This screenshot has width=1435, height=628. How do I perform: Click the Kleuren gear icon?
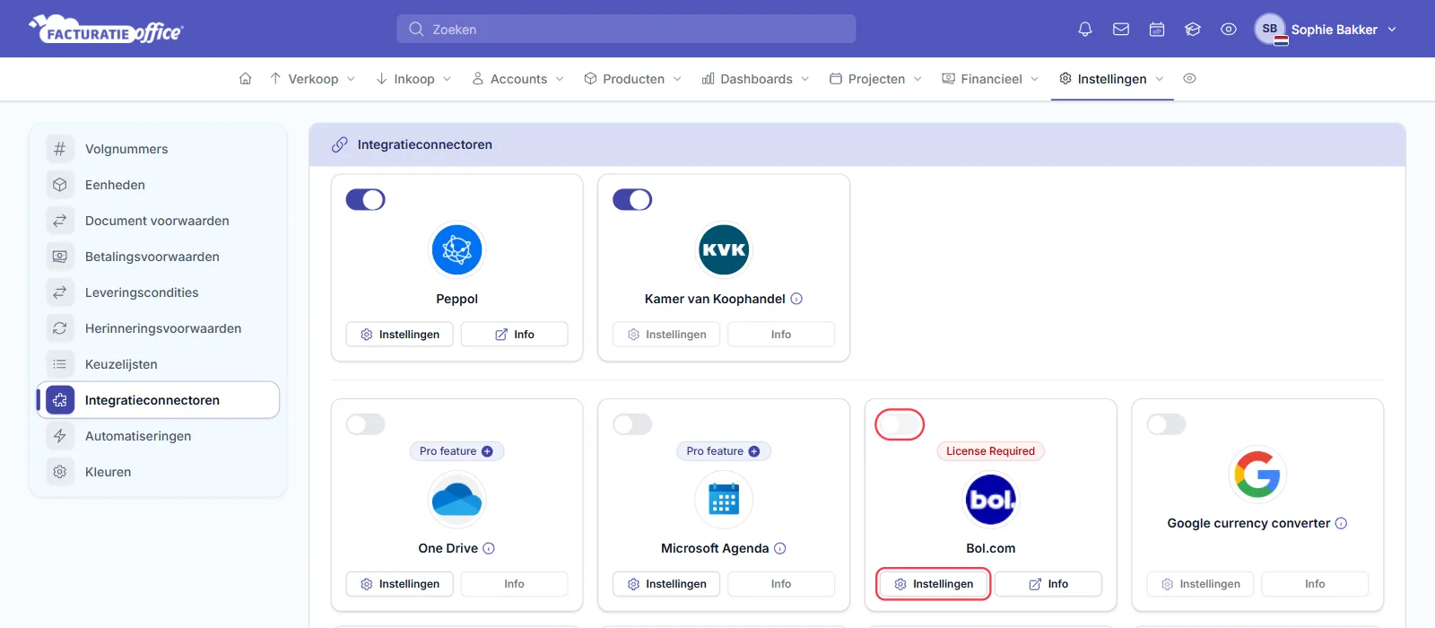[60, 472]
